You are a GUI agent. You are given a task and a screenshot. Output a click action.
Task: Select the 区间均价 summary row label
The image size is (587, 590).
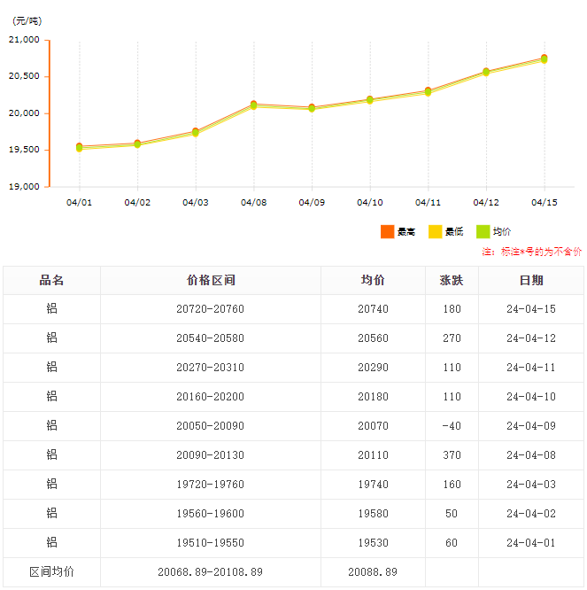pos(51,572)
